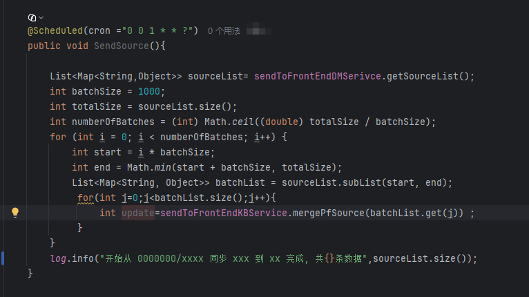Viewport: 529px width, 297px height.
Task: Click the SendSource method name
Action: (x=121, y=46)
